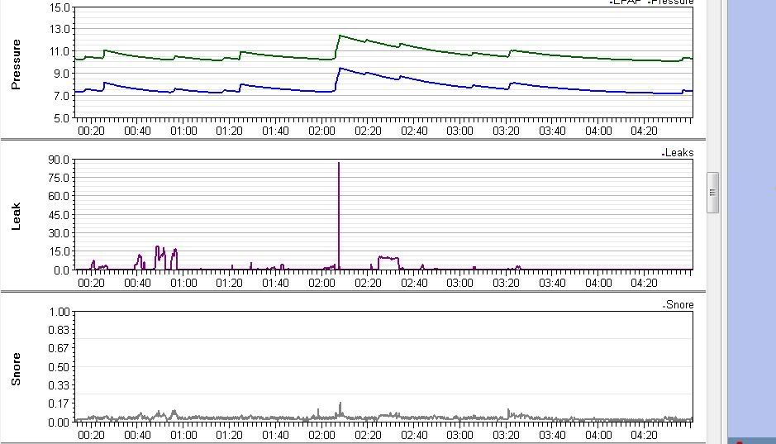Screen dimensions: 776x444
Task: Select the Leaks legend label
Action: coord(679,153)
